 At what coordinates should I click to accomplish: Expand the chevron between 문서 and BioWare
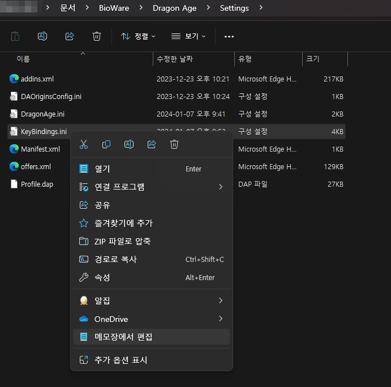tap(87, 8)
